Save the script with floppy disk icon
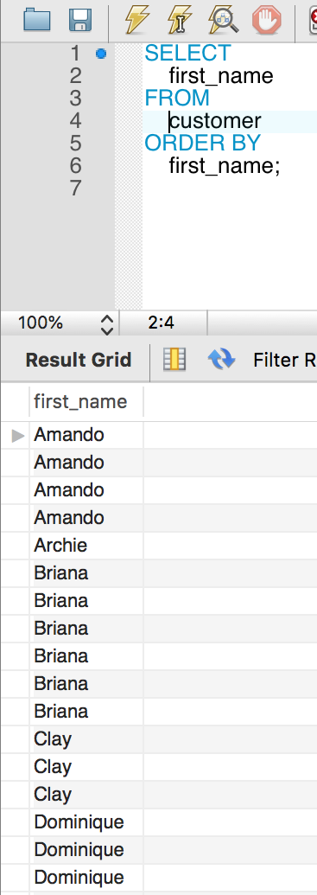317x895 pixels. 80,20
